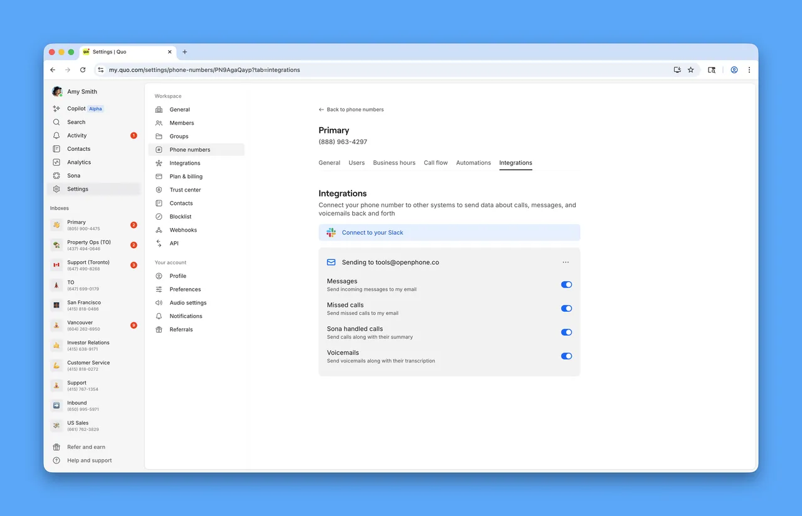The image size is (802, 516).
Task: Open Preferences sliders icon
Action: coord(159,289)
